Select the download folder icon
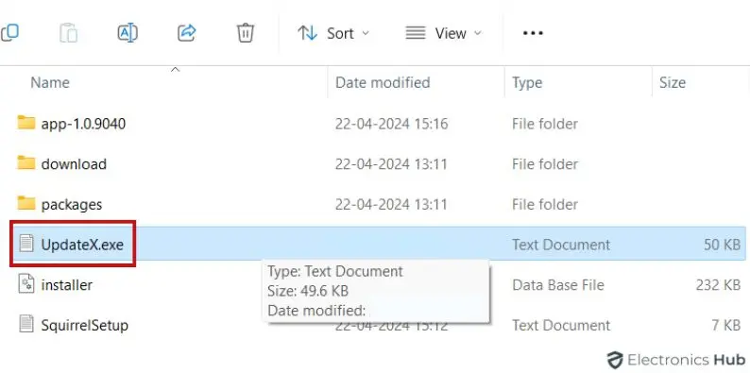The width and height of the screenshot is (750, 373). (x=26, y=163)
